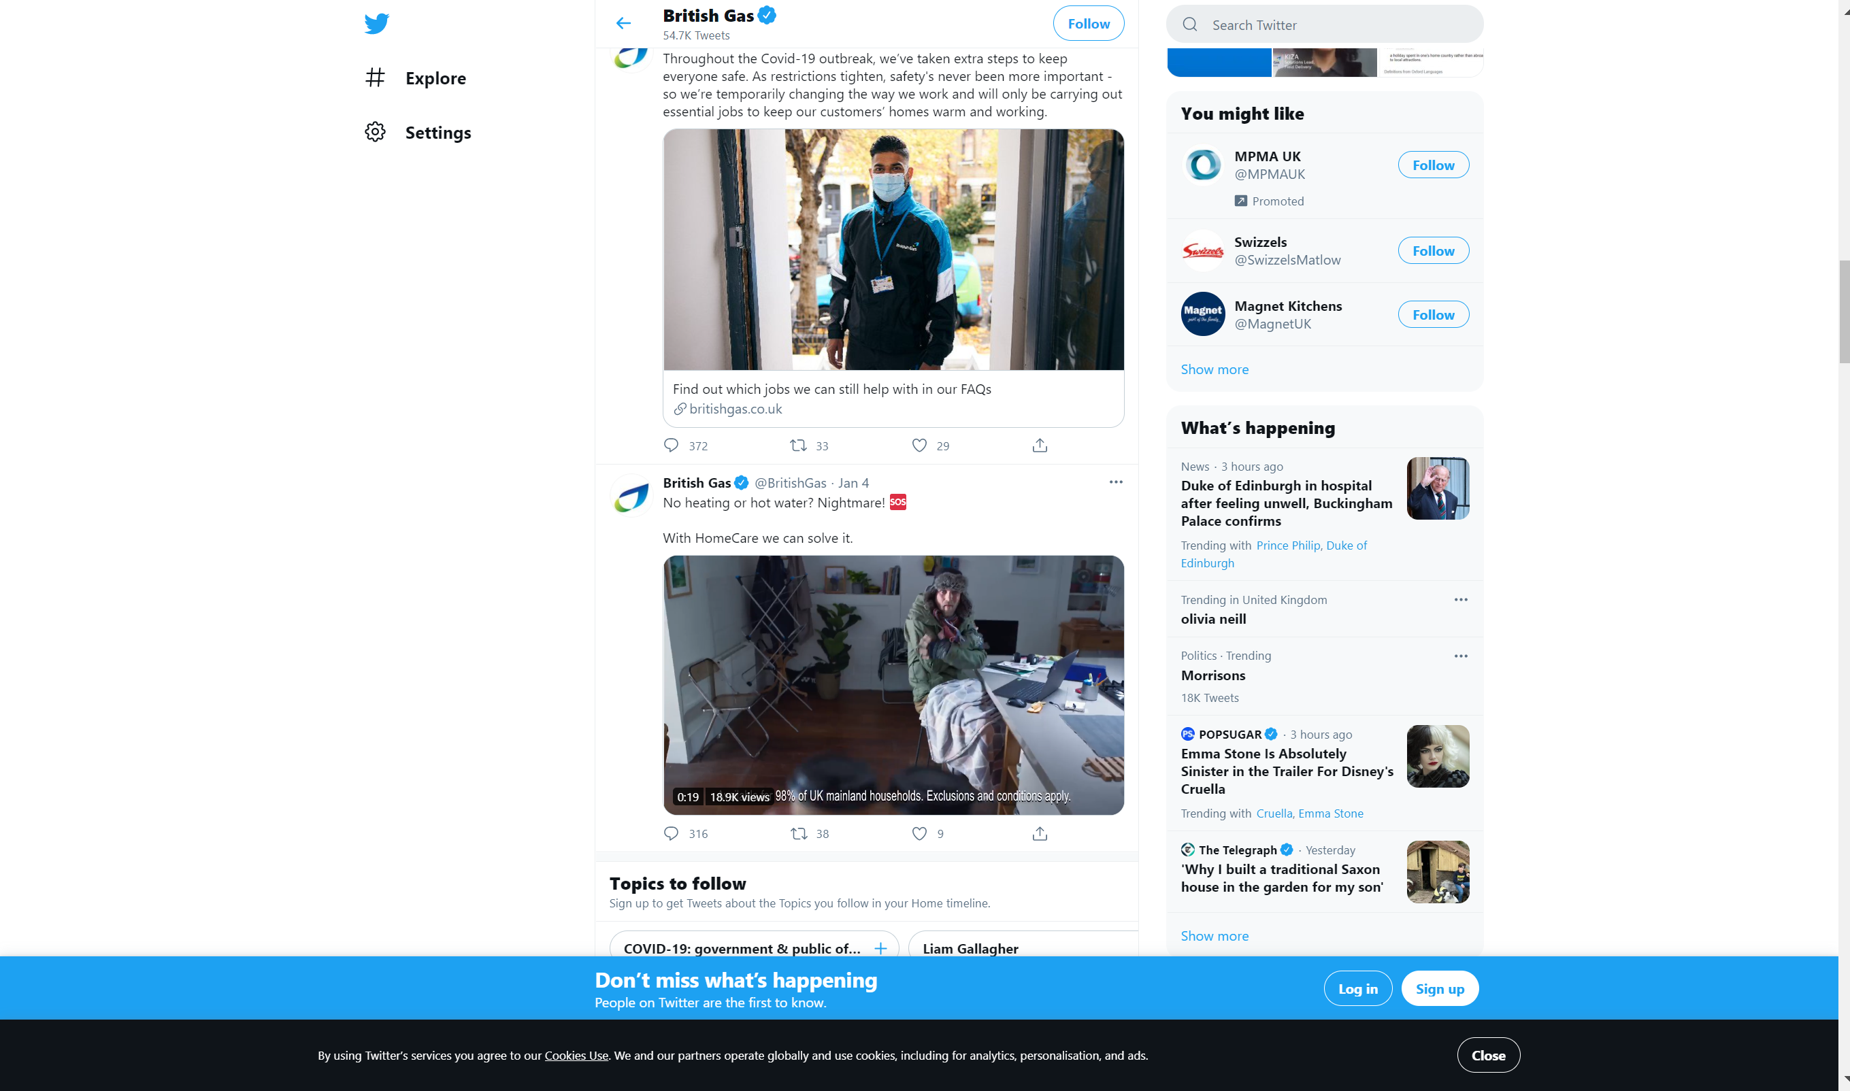Click the Log in button
1850x1091 pixels.
pyautogui.click(x=1357, y=989)
